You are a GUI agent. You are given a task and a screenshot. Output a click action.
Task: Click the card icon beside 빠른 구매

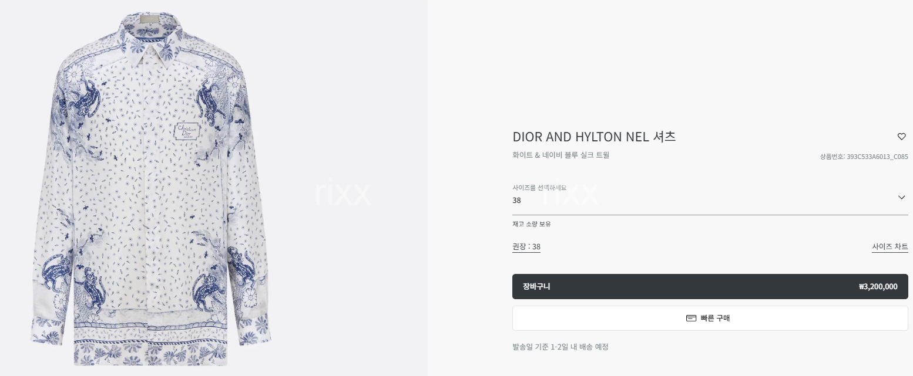tap(691, 319)
